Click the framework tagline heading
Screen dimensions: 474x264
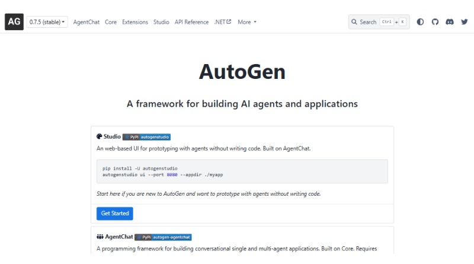tap(242, 104)
